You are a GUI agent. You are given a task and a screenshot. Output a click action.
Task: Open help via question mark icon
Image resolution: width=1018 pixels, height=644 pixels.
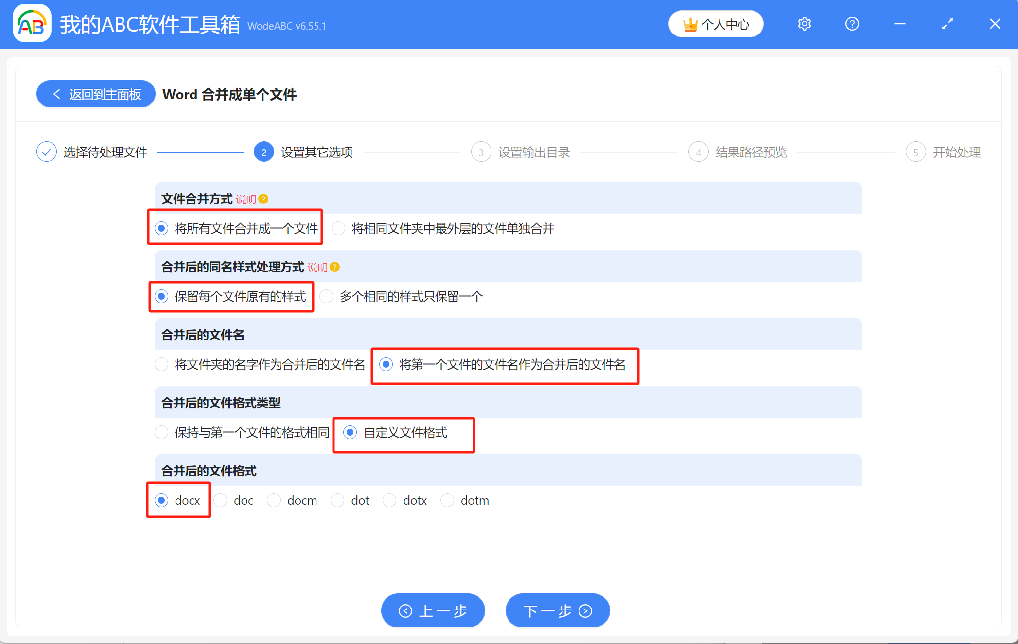(852, 24)
